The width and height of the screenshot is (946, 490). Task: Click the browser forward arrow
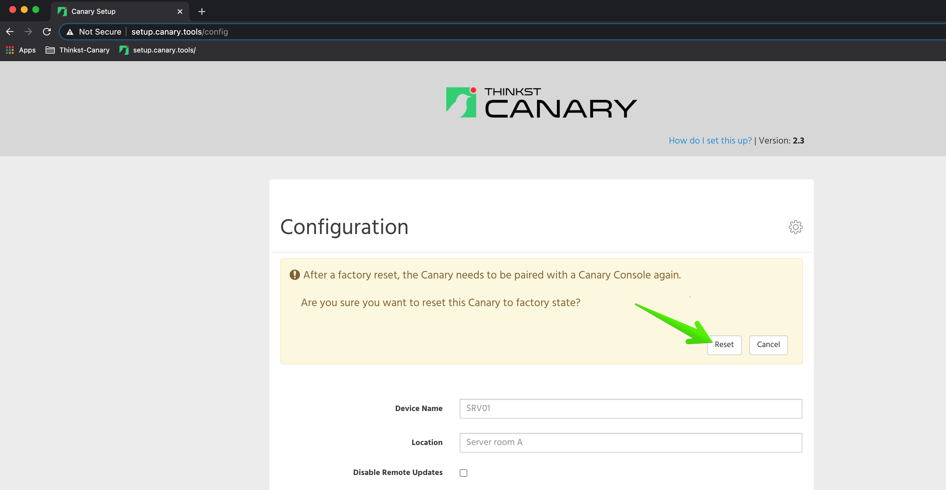coord(28,32)
